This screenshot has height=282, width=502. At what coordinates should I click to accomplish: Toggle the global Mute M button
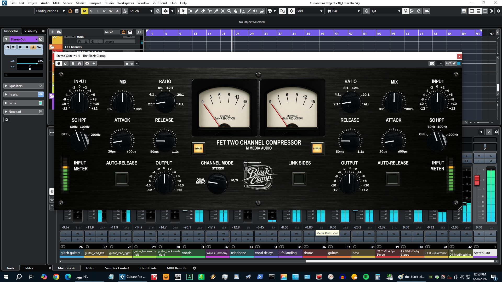(84, 11)
